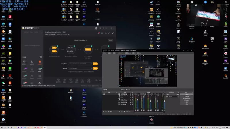This screenshot has height=129, width=230.
Task: Open the Edit menu in OBS
Action: point(110,53)
